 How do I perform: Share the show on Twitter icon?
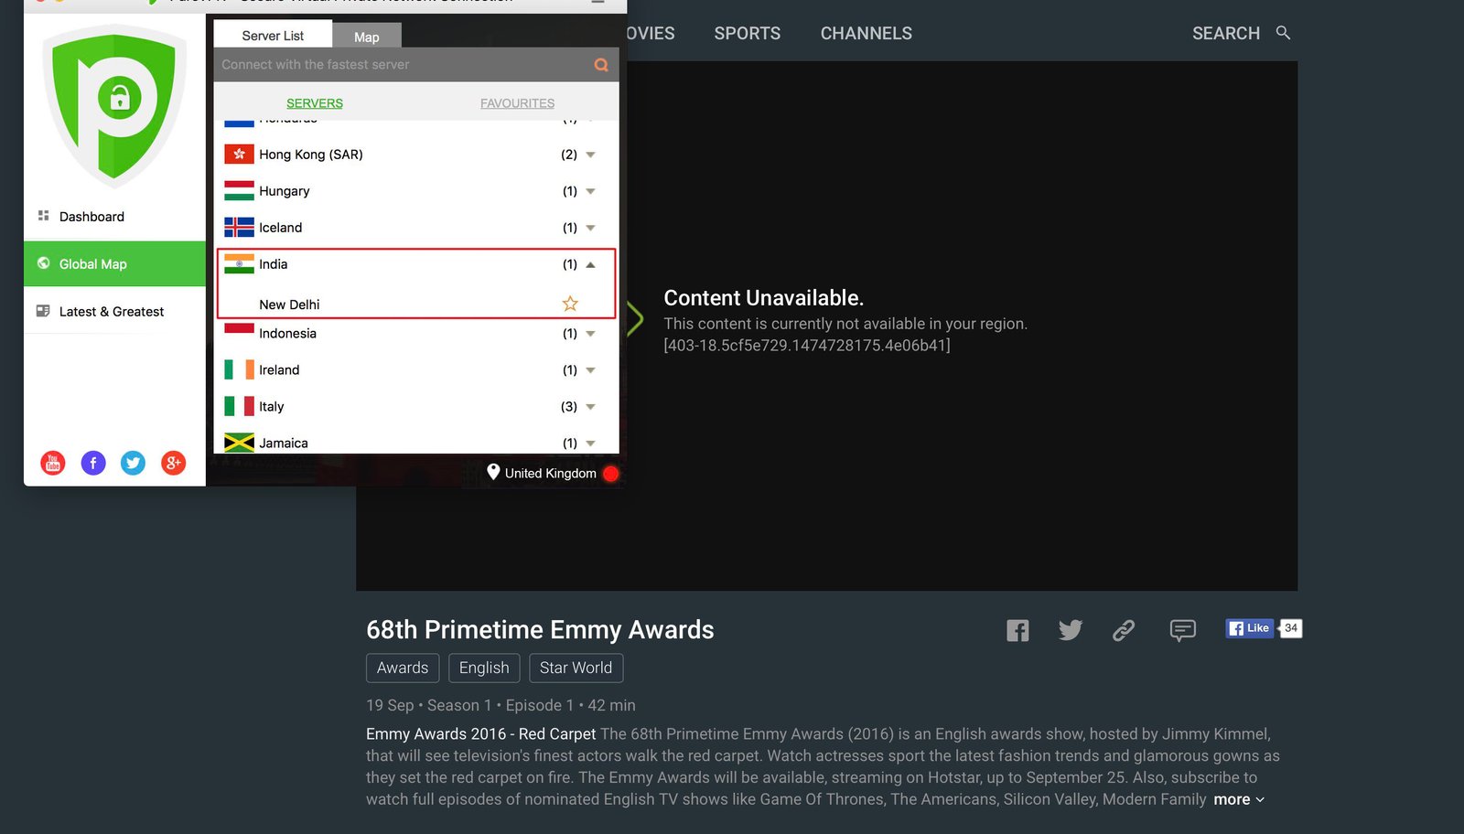(x=1071, y=630)
